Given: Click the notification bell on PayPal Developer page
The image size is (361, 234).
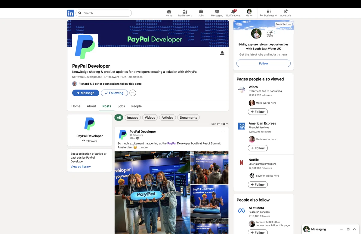Looking at the screenshot, I should 222,53.
